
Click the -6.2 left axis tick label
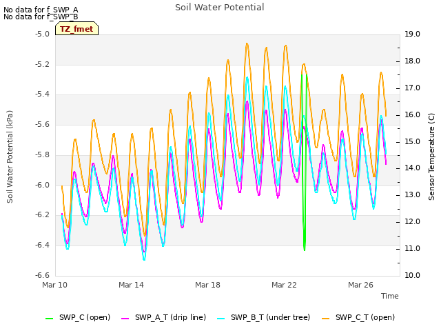[42, 214]
